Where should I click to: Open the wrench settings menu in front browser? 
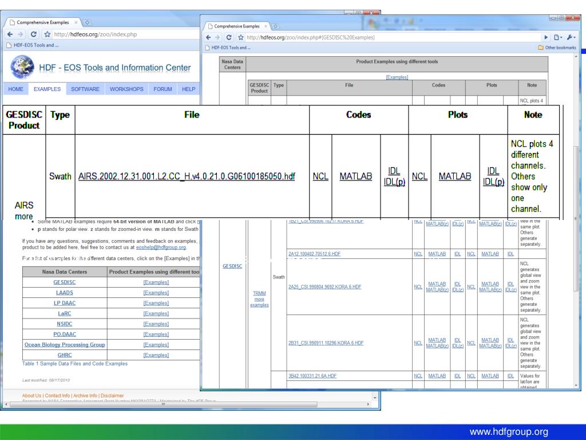click(x=571, y=37)
